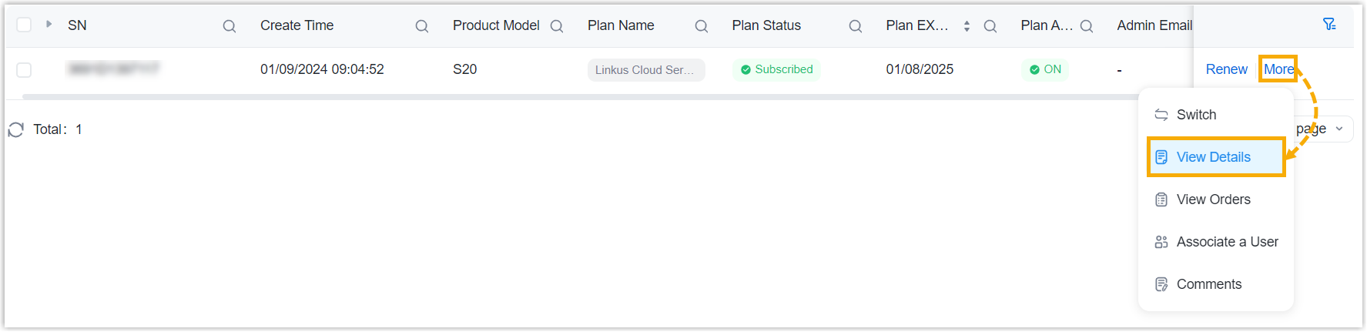Click the More link in the row
The height and width of the screenshot is (332, 1367).
(1278, 69)
